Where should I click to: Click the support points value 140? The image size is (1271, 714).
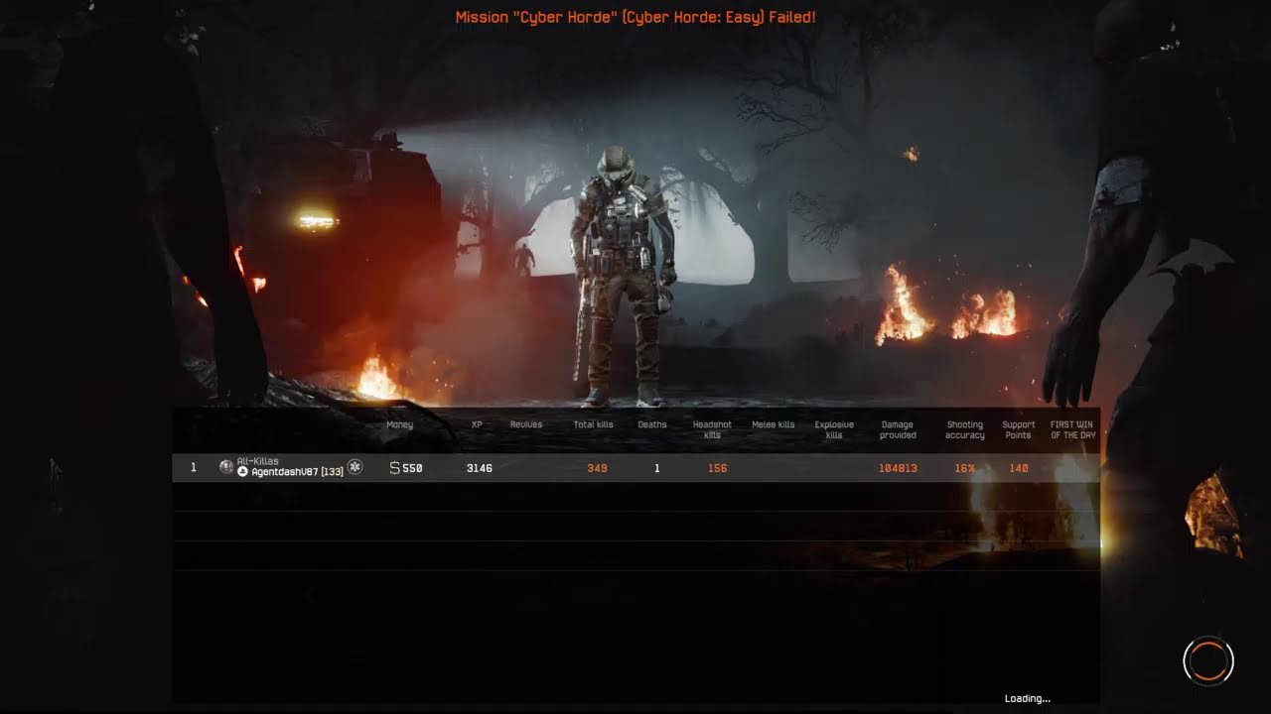(x=1019, y=468)
